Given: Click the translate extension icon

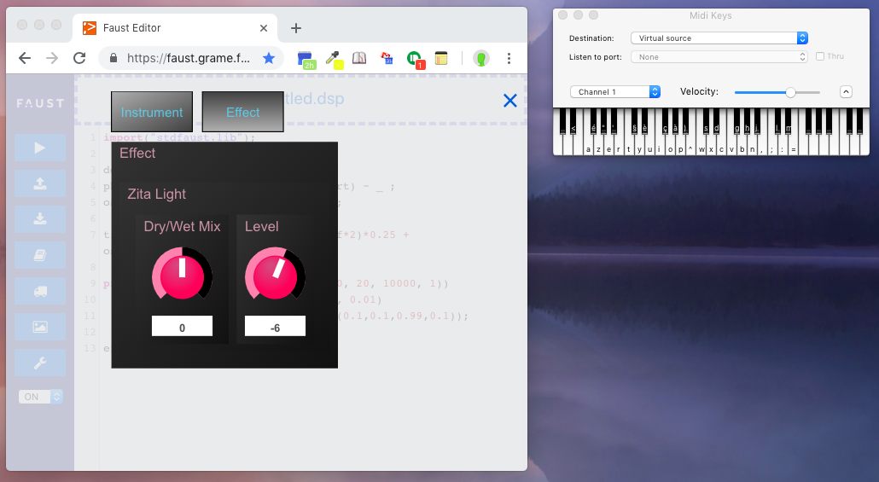Looking at the screenshot, I should pos(387,58).
